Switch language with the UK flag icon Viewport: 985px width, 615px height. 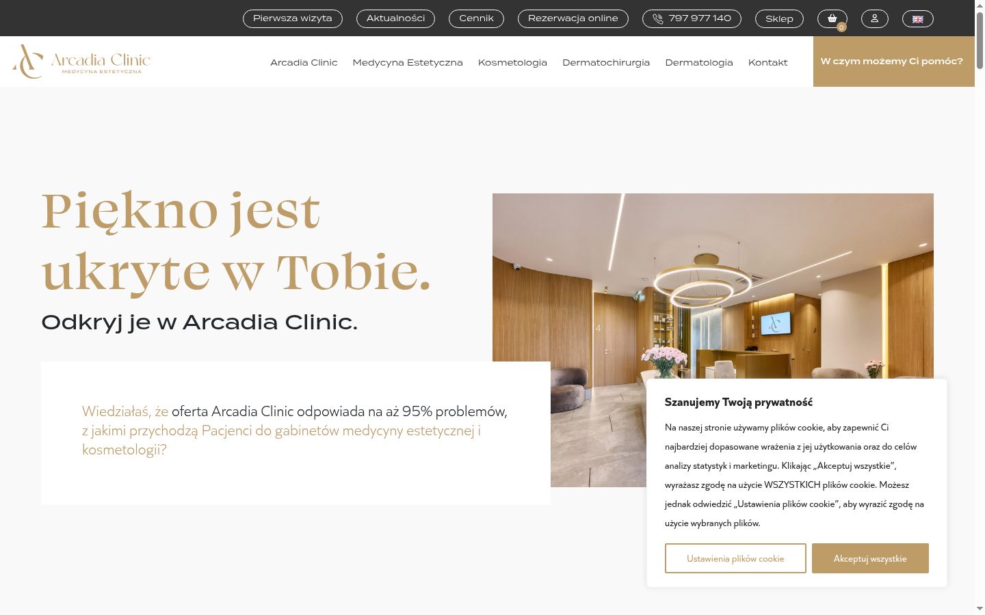pyautogui.click(x=917, y=19)
